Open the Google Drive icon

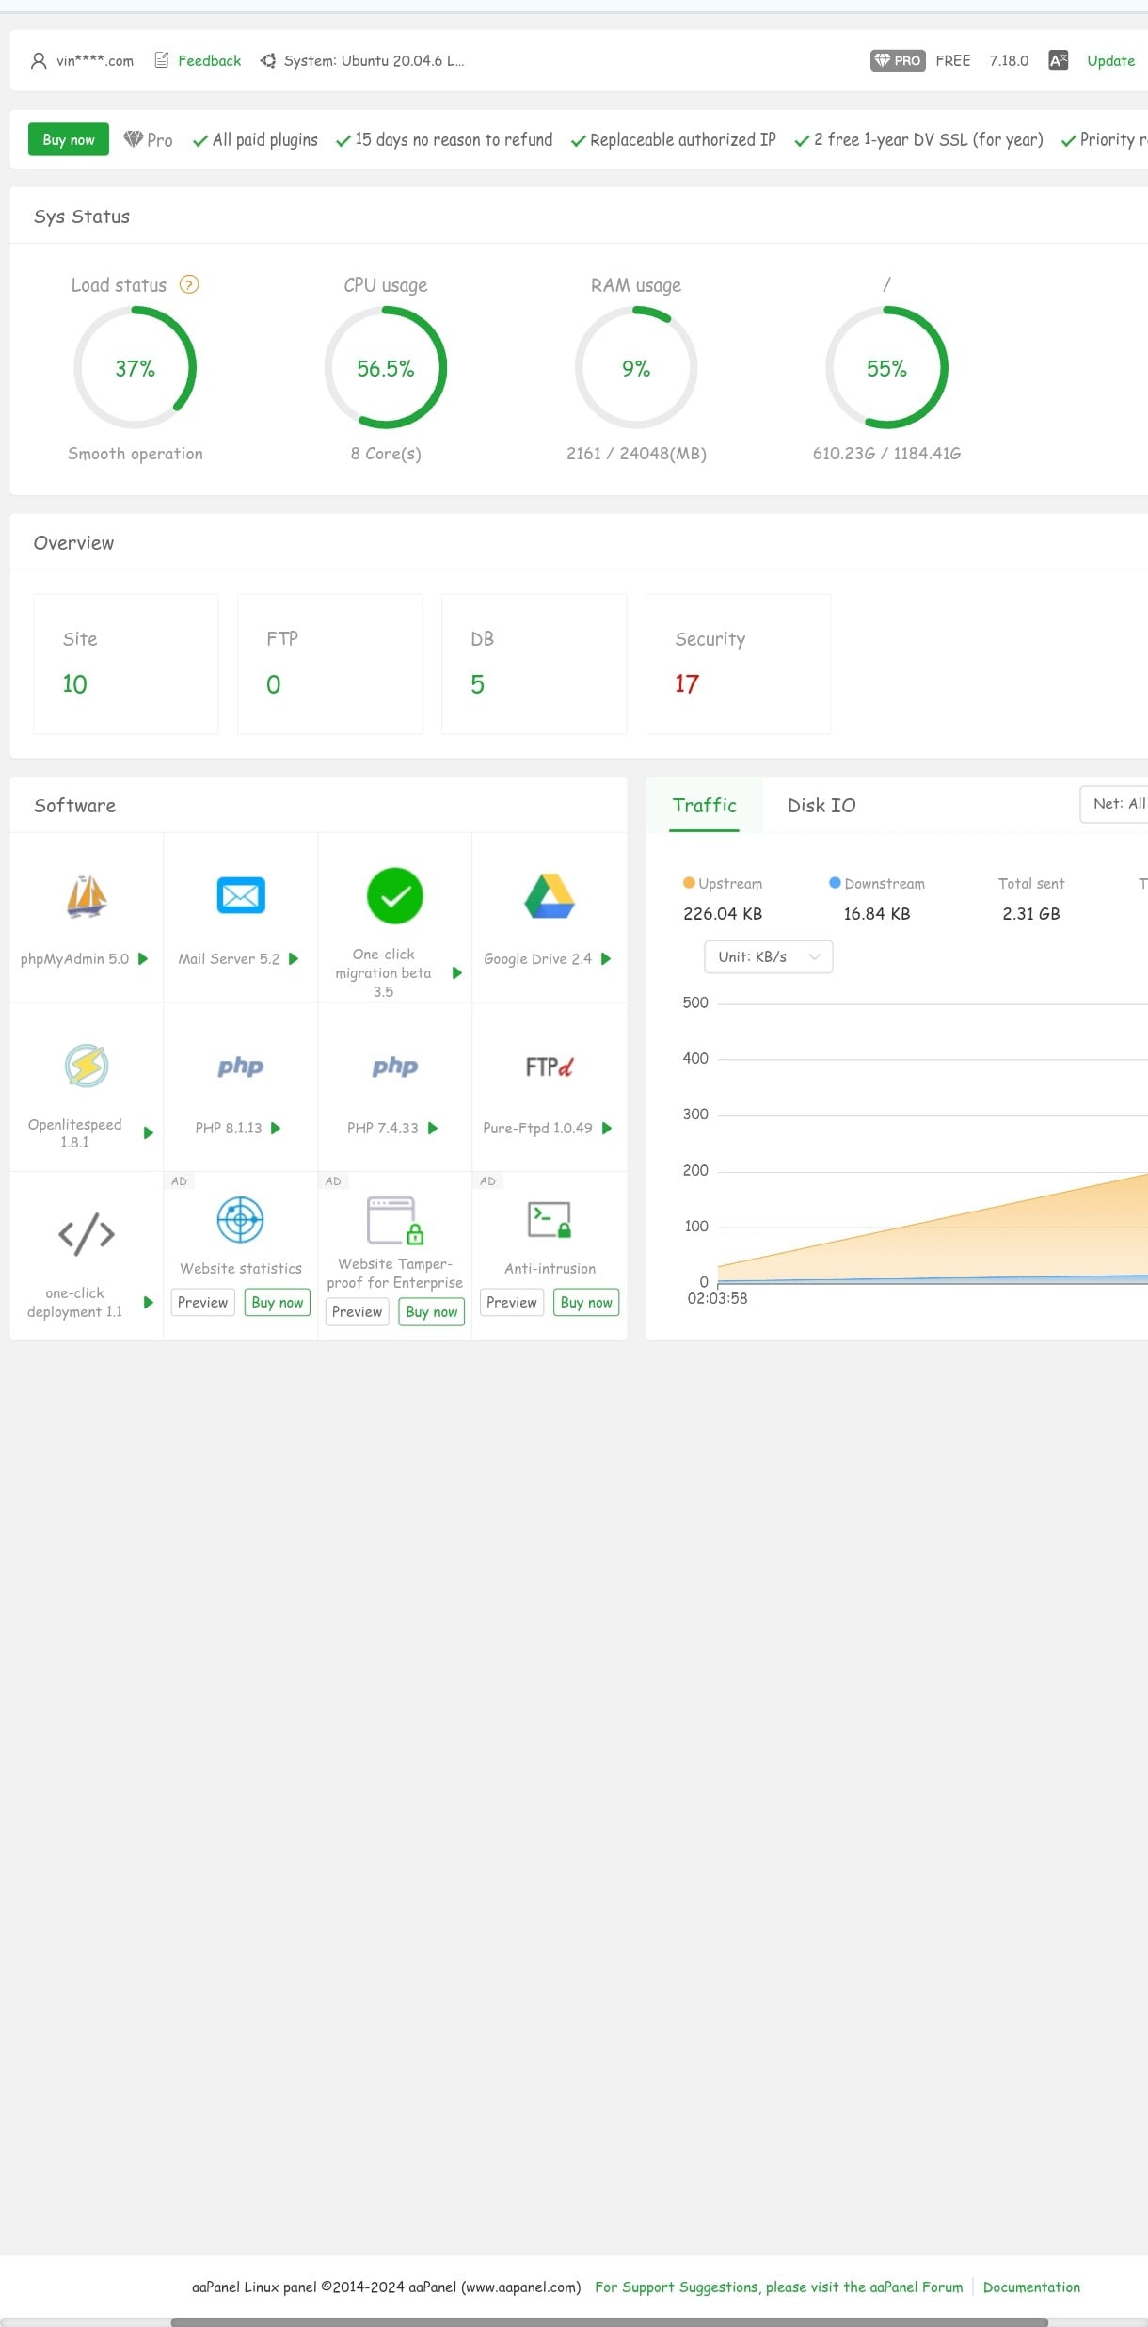(550, 895)
